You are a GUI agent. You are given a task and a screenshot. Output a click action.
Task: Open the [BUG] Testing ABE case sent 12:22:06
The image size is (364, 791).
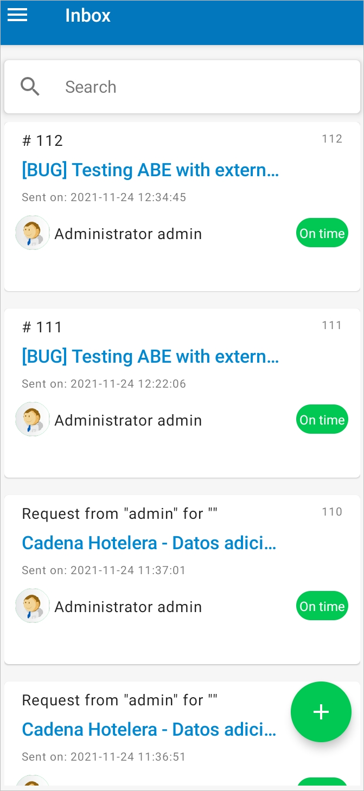click(150, 357)
